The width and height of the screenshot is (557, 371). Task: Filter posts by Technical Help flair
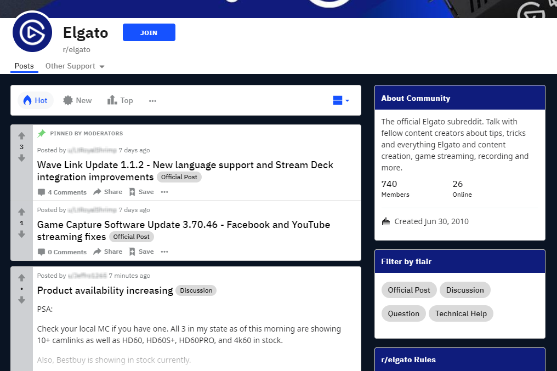pyautogui.click(x=461, y=313)
